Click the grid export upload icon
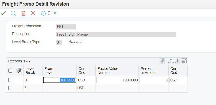This screenshot has width=216, height=105. point(171,61)
